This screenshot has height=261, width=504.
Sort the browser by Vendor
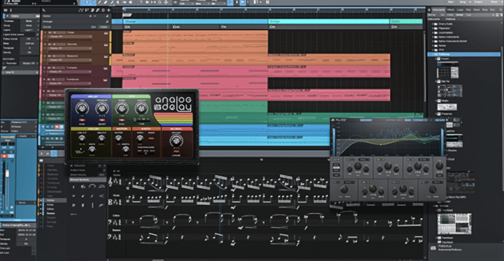pos(459,15)
